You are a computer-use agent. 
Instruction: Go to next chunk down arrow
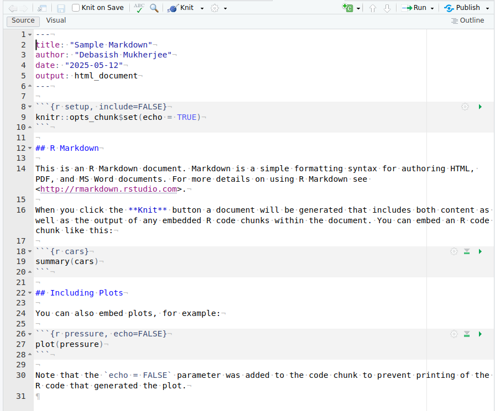tap(387, 8)
